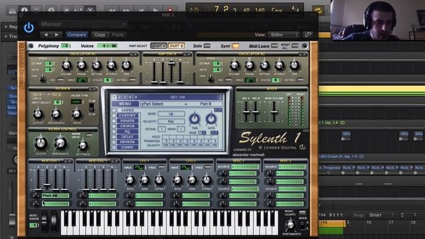Click Filter B Drive knob
The image size is (425, 239).
click(76, 114)
